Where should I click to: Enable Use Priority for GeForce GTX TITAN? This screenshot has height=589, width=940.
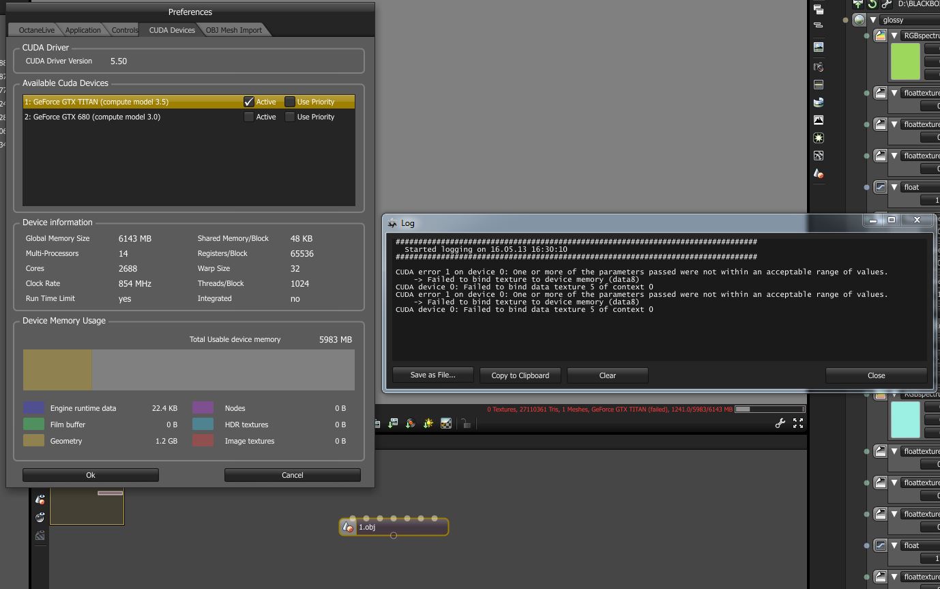(x=290, y=102)
